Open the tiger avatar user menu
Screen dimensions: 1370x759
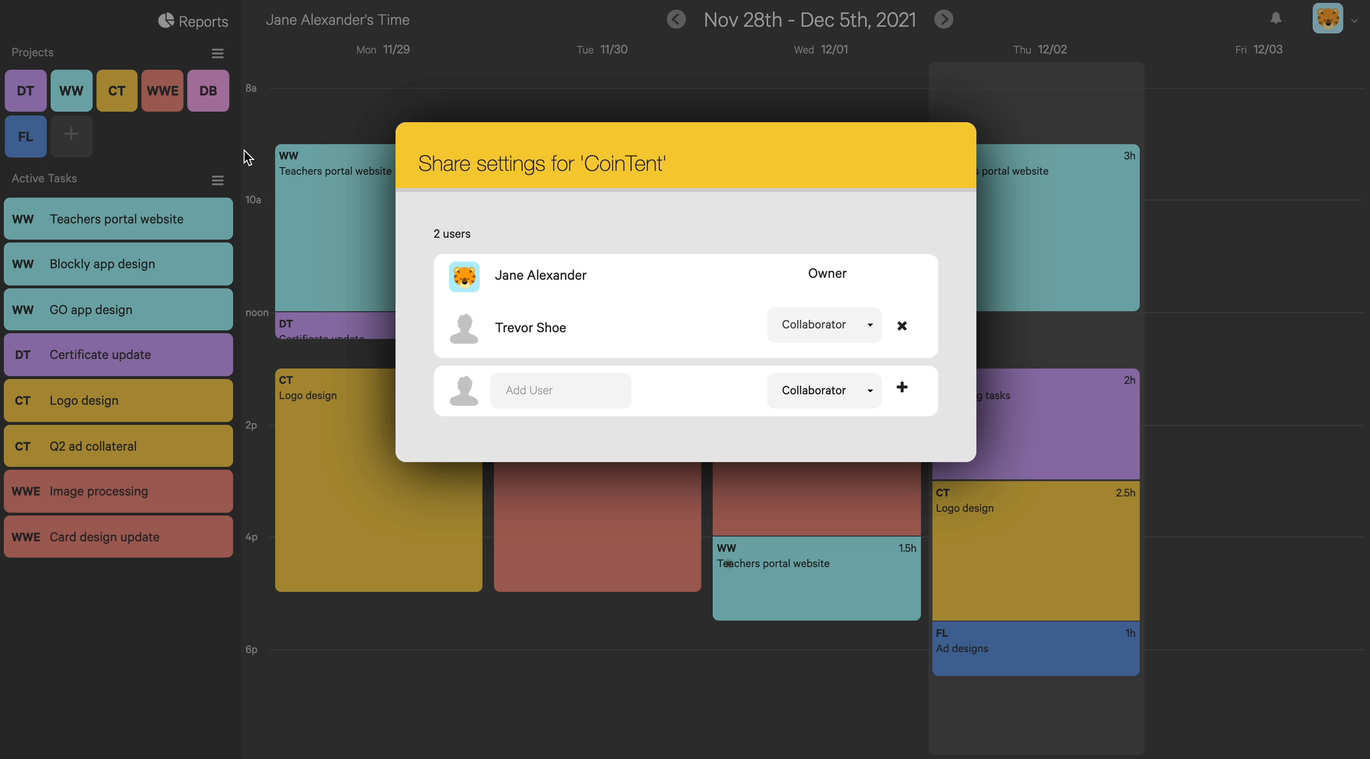(x=1327, y=18)
